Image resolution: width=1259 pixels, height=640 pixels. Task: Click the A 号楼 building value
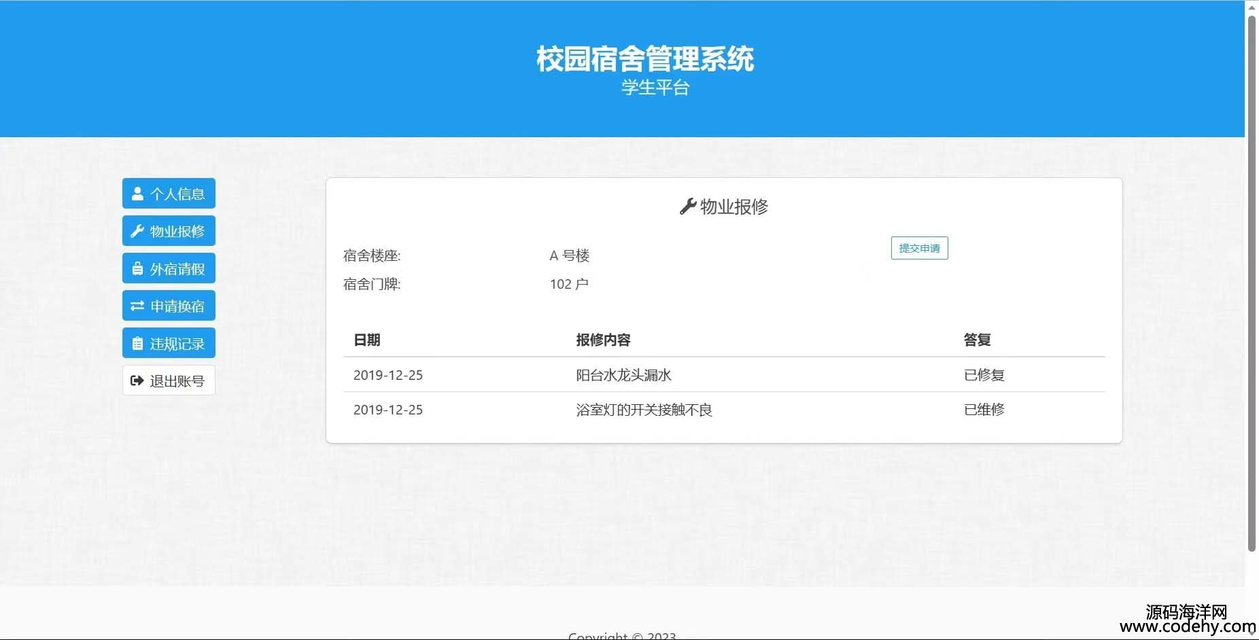tap(569, 255)
